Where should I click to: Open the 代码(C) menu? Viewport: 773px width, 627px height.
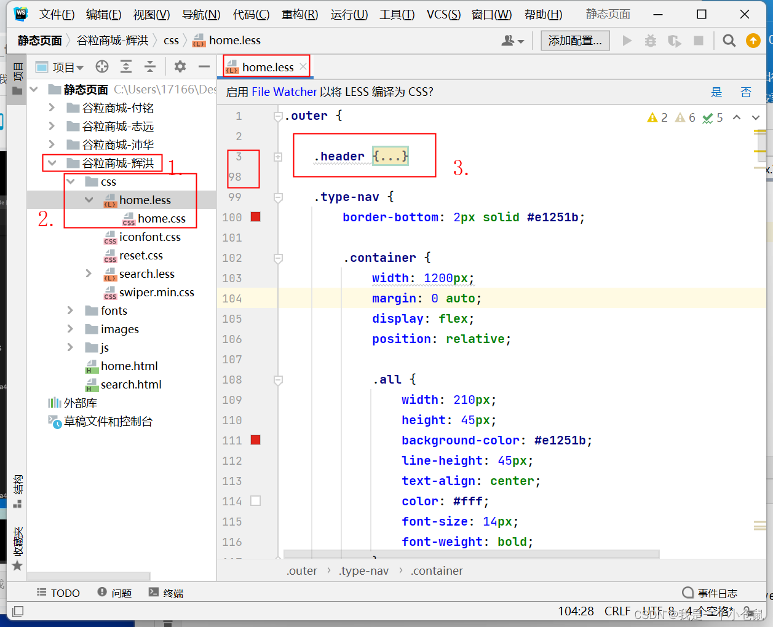(251, 14)
